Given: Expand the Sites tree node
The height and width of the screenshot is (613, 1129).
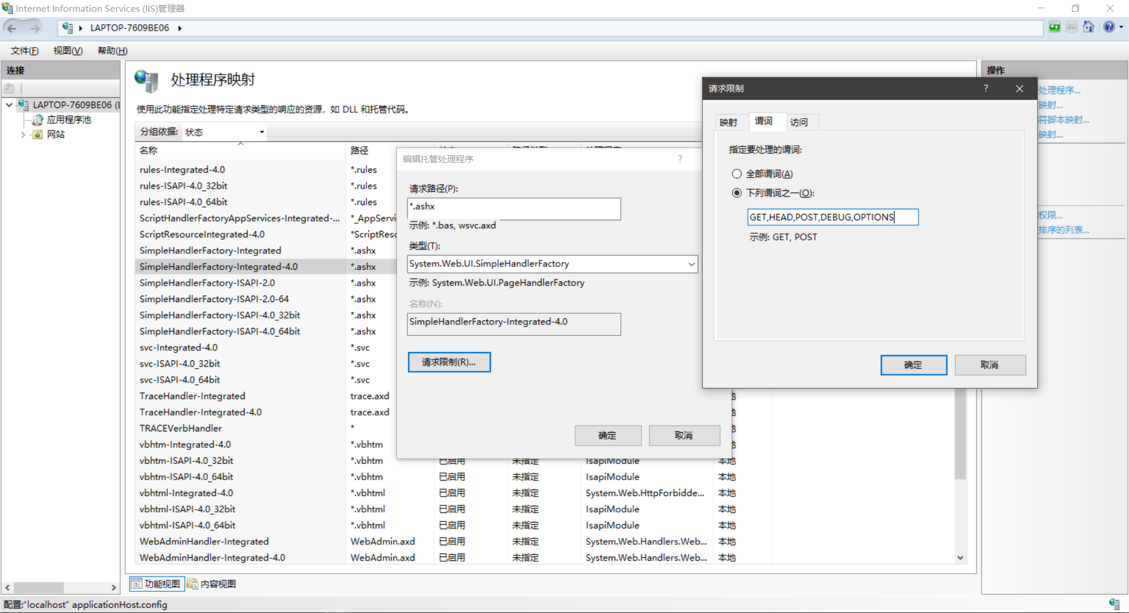Looking at the screenshot, I should click(24, 135).
